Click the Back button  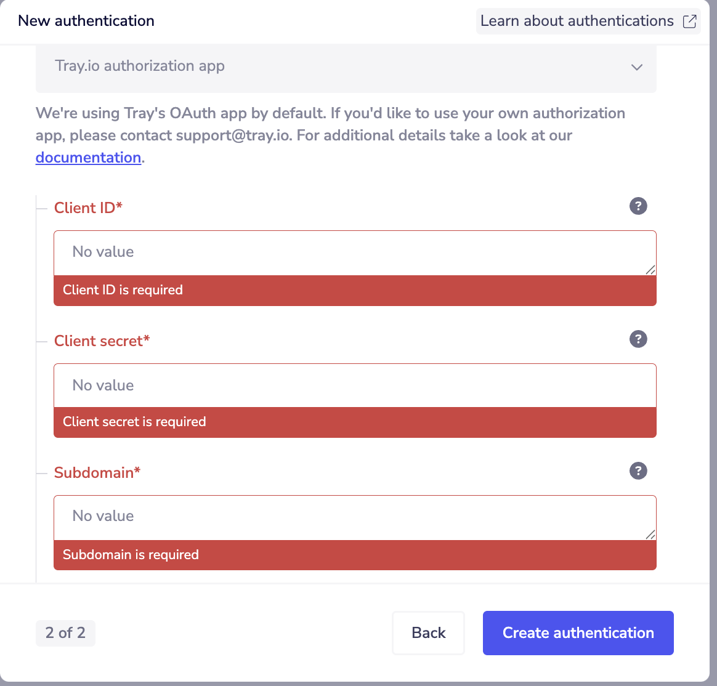[428, 632]
